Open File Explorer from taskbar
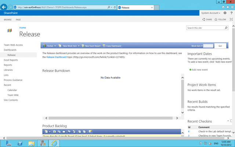This screenshot has width=235, height=147. (31, 143)
